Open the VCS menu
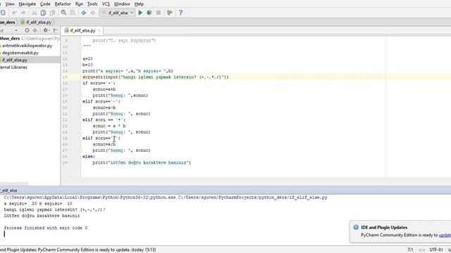Screen dimensions: 451x253 (x=106, y=4)
